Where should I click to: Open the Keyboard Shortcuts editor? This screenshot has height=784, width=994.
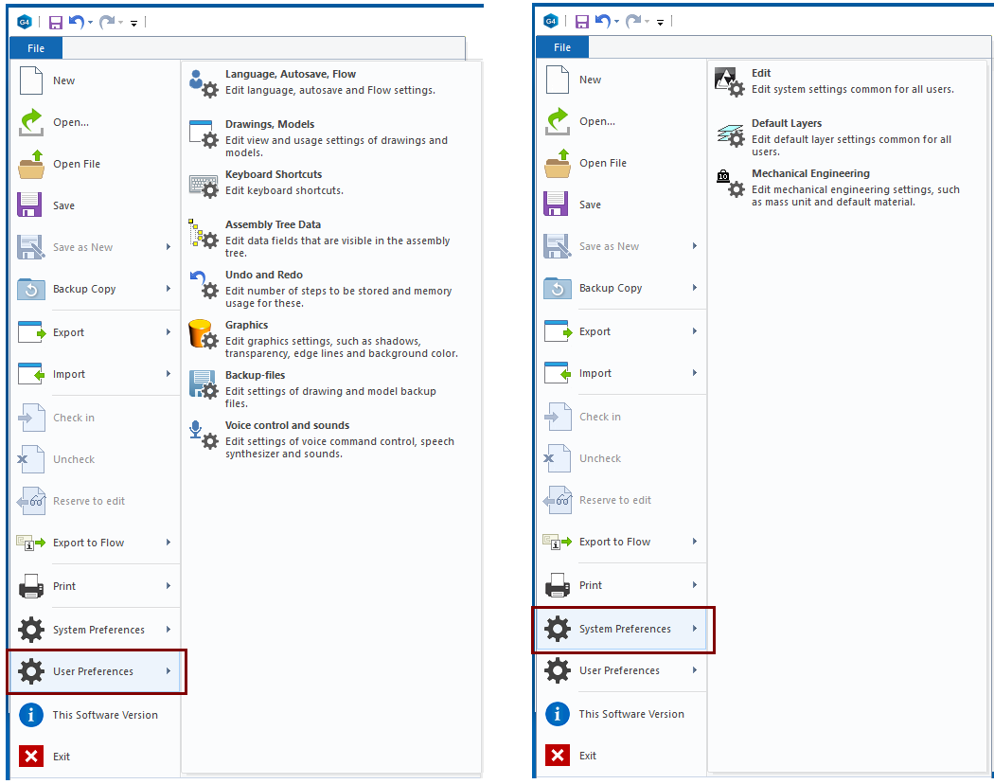[273, 174]
